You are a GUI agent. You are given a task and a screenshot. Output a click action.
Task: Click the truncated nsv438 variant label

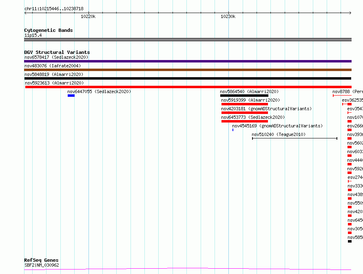tap(355, 194)
